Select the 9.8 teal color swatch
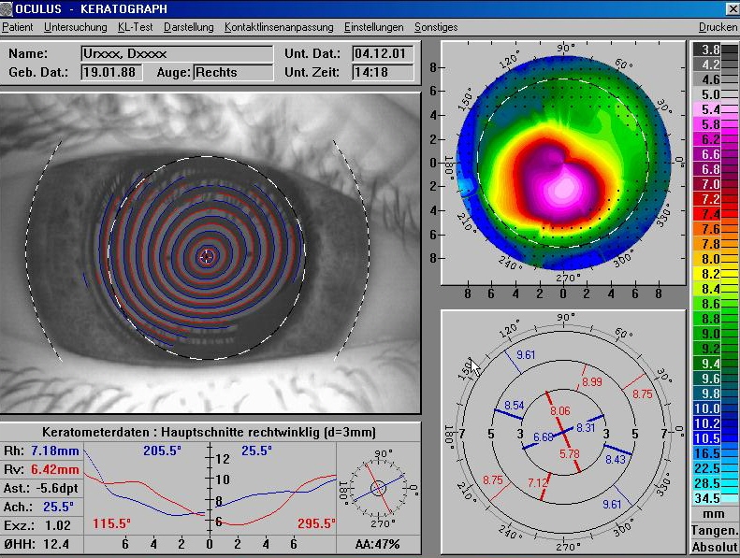Screen dimensions: 740x558 [714, 393]
